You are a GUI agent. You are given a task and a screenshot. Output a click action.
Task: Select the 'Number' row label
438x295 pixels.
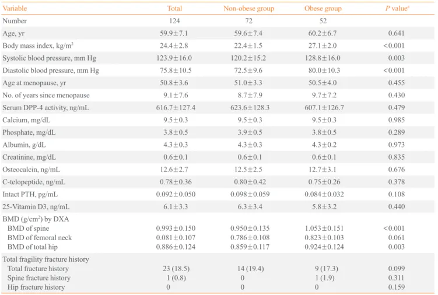click(15, 21)
